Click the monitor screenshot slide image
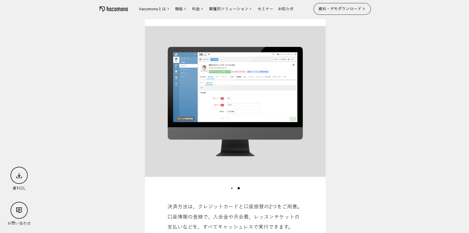This screenshot has width=469, height=233. (x=235, y=101)
